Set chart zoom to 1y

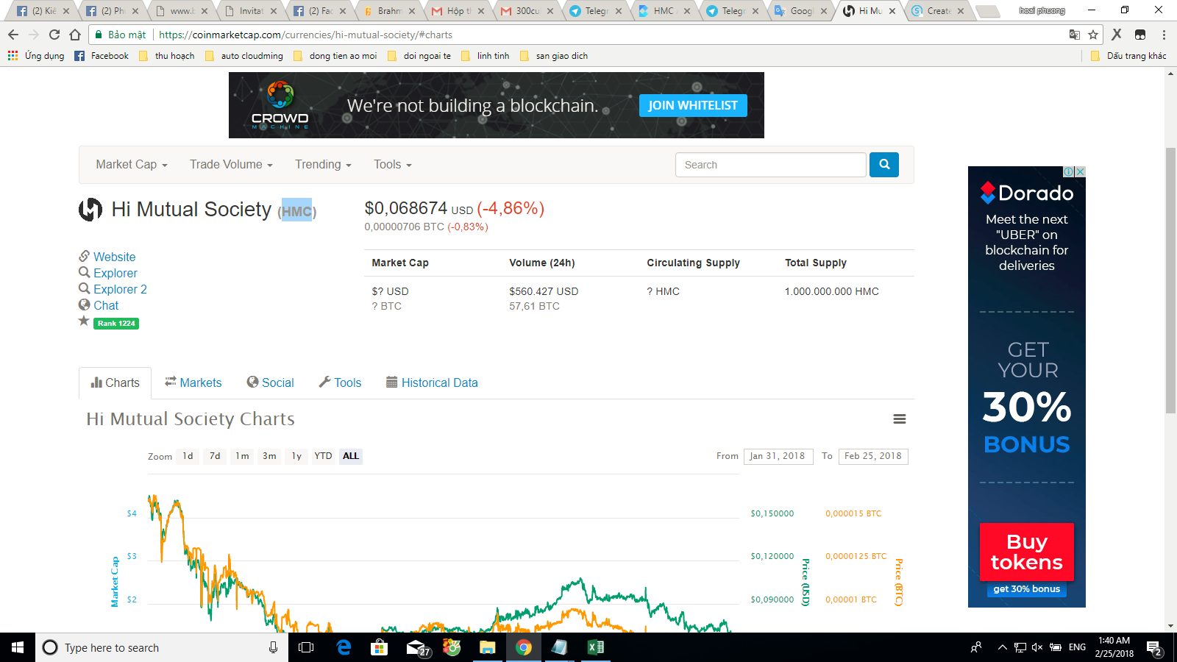296,456
